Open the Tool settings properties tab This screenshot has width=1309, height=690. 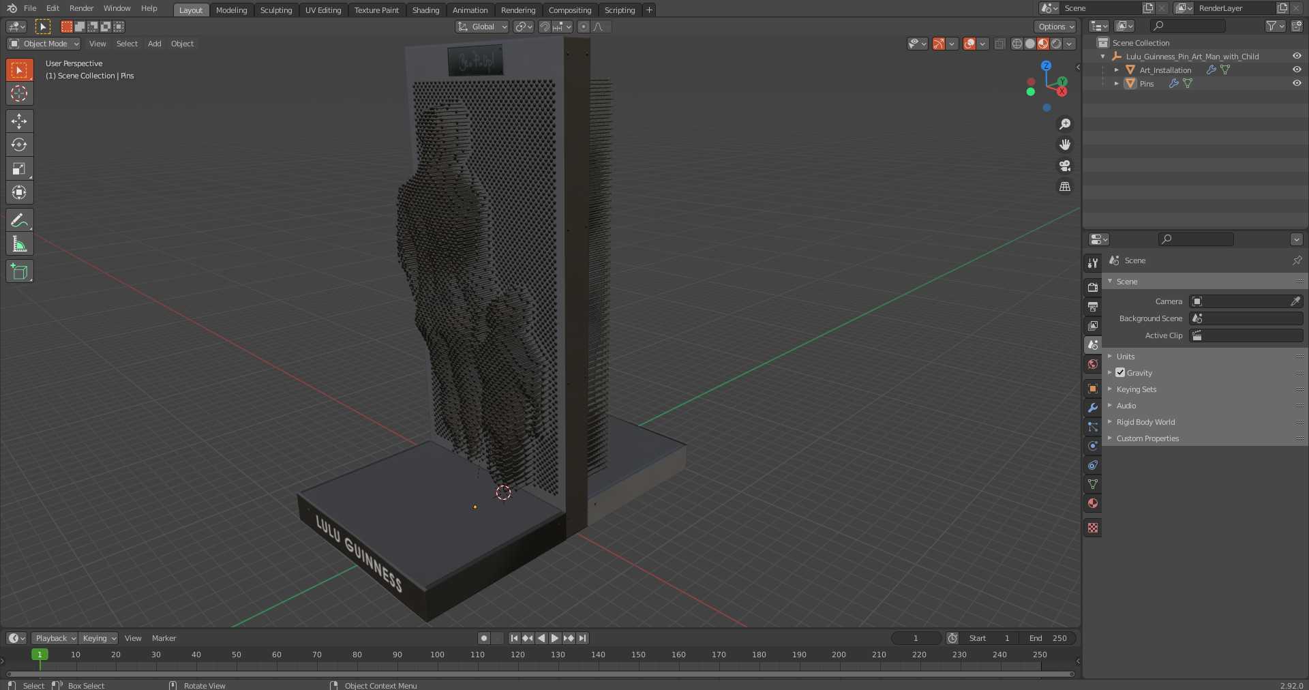point(1093,263)
